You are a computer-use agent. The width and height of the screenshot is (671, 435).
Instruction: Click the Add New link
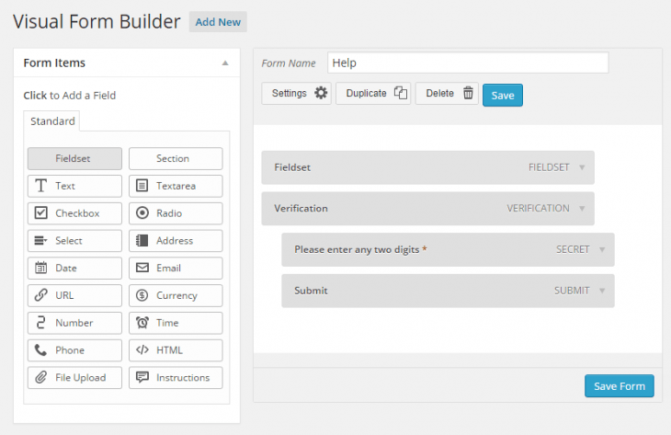pos(218,22)
